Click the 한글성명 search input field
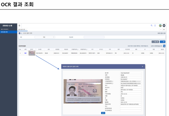Screen dimensions: 169x116 (94, 37)
